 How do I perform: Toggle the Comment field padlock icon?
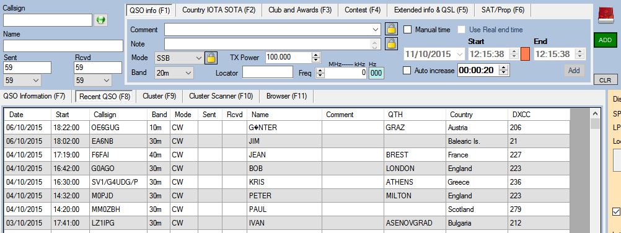pyautogui.click(x=391, y=29)
